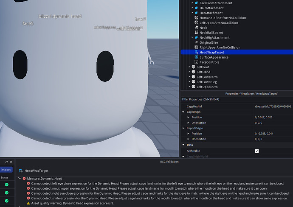Click the NeckRigAttachment plug icon
Screen dimensions: 293x207
click(196, 37)
